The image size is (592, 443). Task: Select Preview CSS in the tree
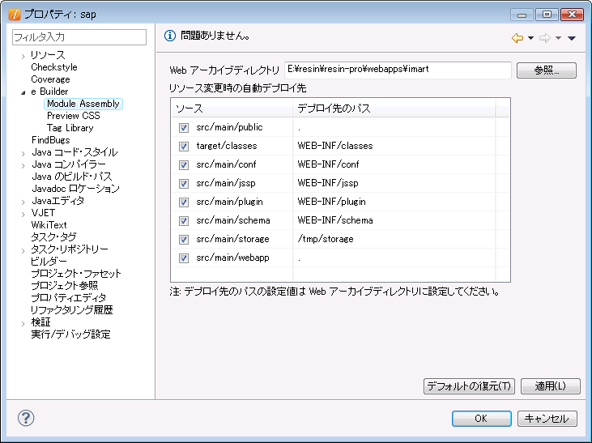pos(73,116)
